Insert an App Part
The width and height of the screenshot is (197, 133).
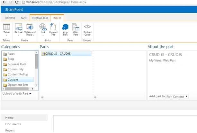point(65,30)
